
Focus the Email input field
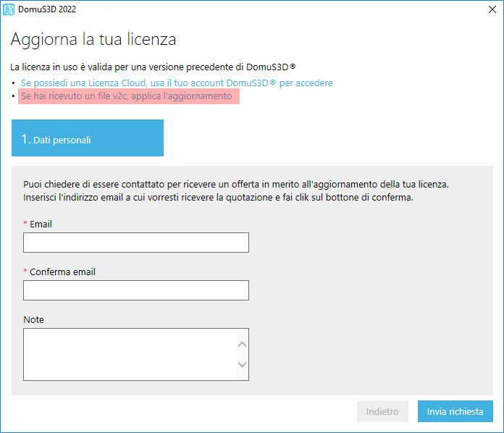136,243
